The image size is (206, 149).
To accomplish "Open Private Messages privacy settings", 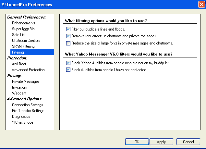I will (26, 81).
